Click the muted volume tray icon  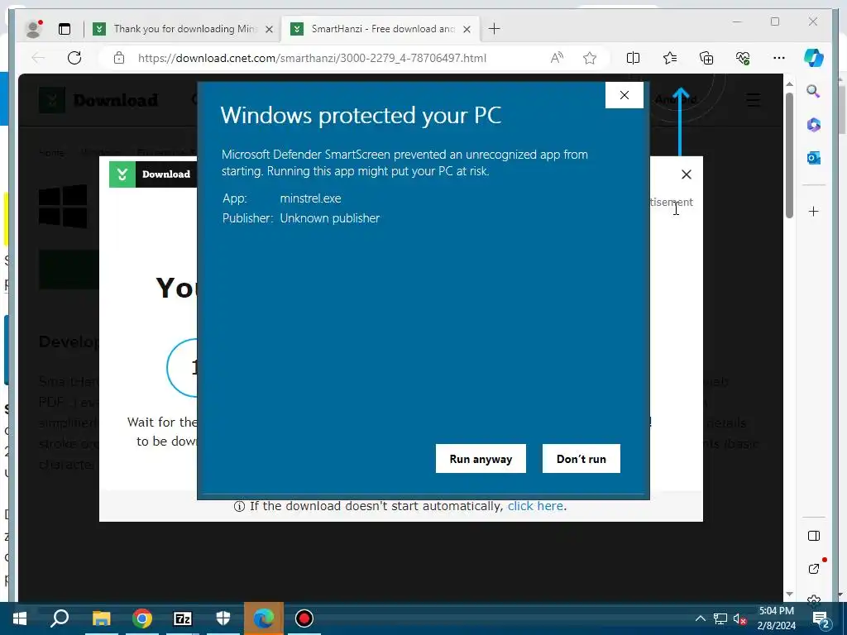(740, 618)
